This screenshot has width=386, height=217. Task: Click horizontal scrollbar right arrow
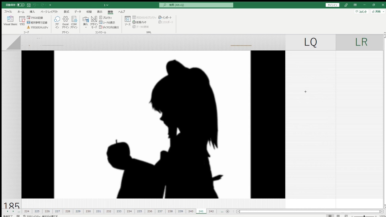tap(381, 211)
